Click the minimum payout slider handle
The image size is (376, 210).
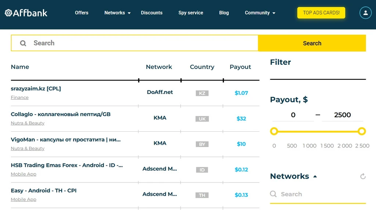[x=274, y=131]
